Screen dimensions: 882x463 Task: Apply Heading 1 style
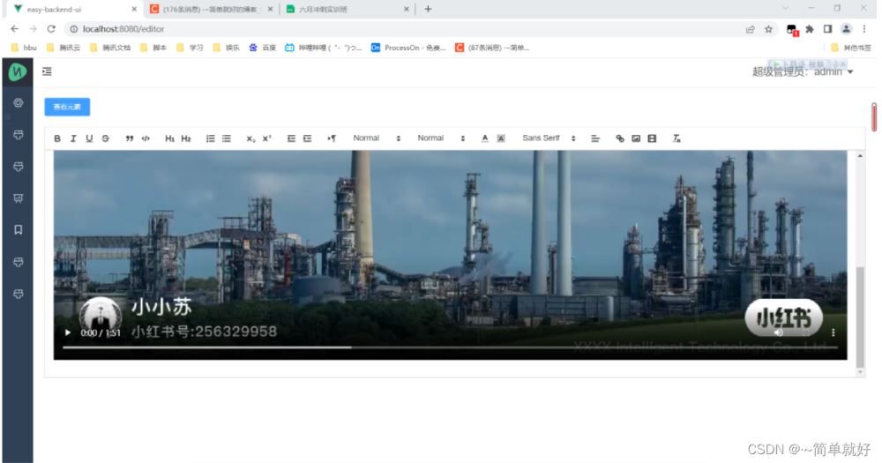coord(169,138)
